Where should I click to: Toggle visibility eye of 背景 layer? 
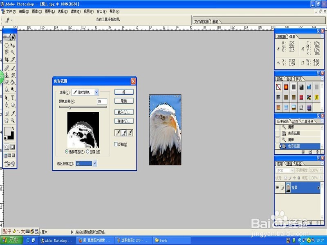coord(278,187)
